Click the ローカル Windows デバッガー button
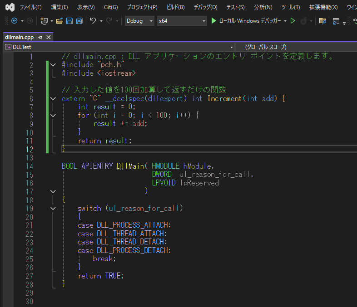Viewport: 357px width, 307px height. click(249, 21)
